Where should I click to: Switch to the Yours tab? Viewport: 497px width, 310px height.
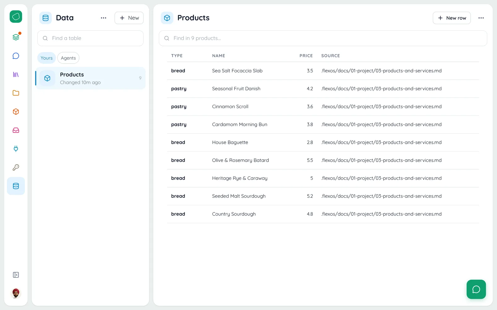(47, 58)
